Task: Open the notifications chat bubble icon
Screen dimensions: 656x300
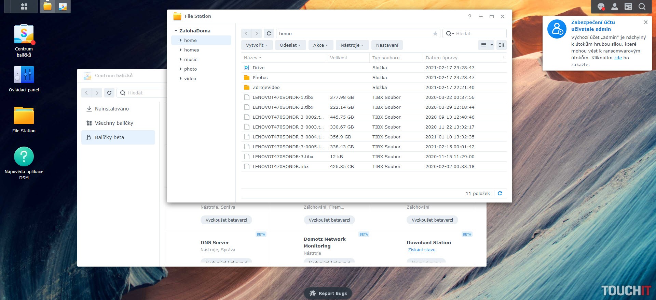Action: pyautogui.click(x=601, y=6)
